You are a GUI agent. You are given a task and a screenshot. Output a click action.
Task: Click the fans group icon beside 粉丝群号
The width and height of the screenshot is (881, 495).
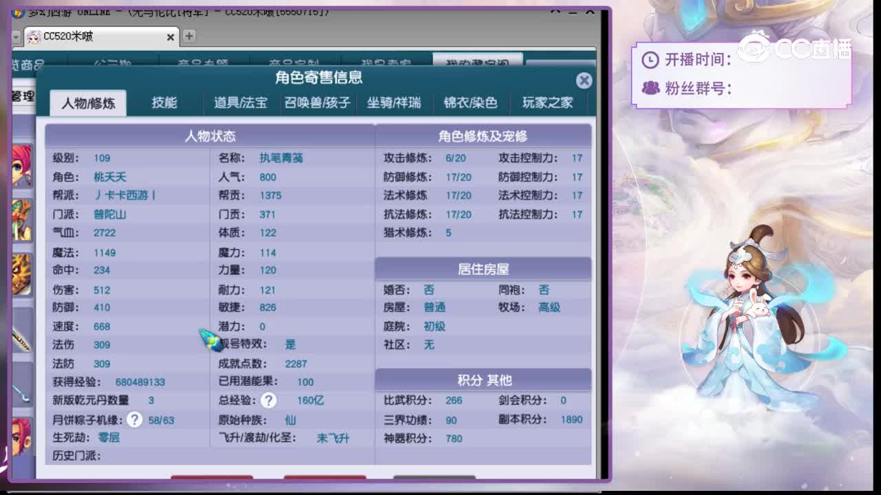click(650, 88)
